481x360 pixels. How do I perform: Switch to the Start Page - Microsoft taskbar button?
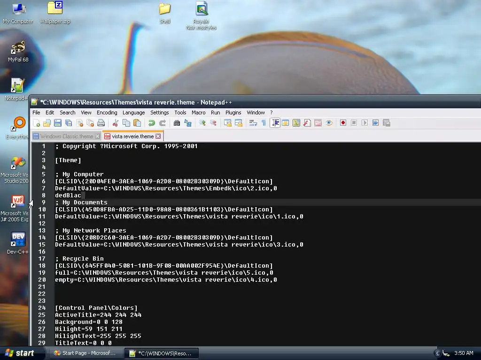[x=85, y=353]
